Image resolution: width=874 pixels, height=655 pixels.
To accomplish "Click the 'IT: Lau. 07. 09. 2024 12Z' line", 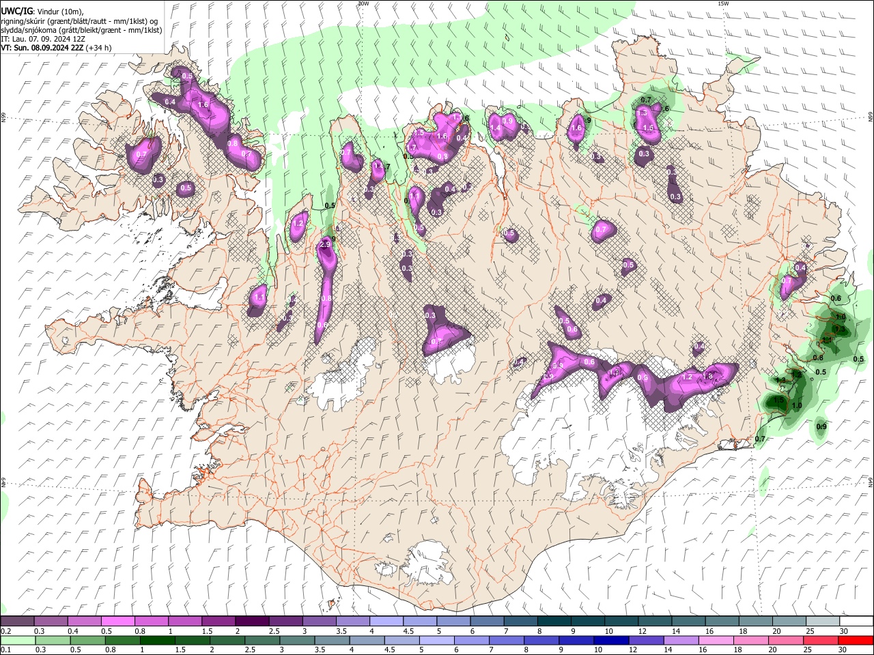I will (43, 39).
